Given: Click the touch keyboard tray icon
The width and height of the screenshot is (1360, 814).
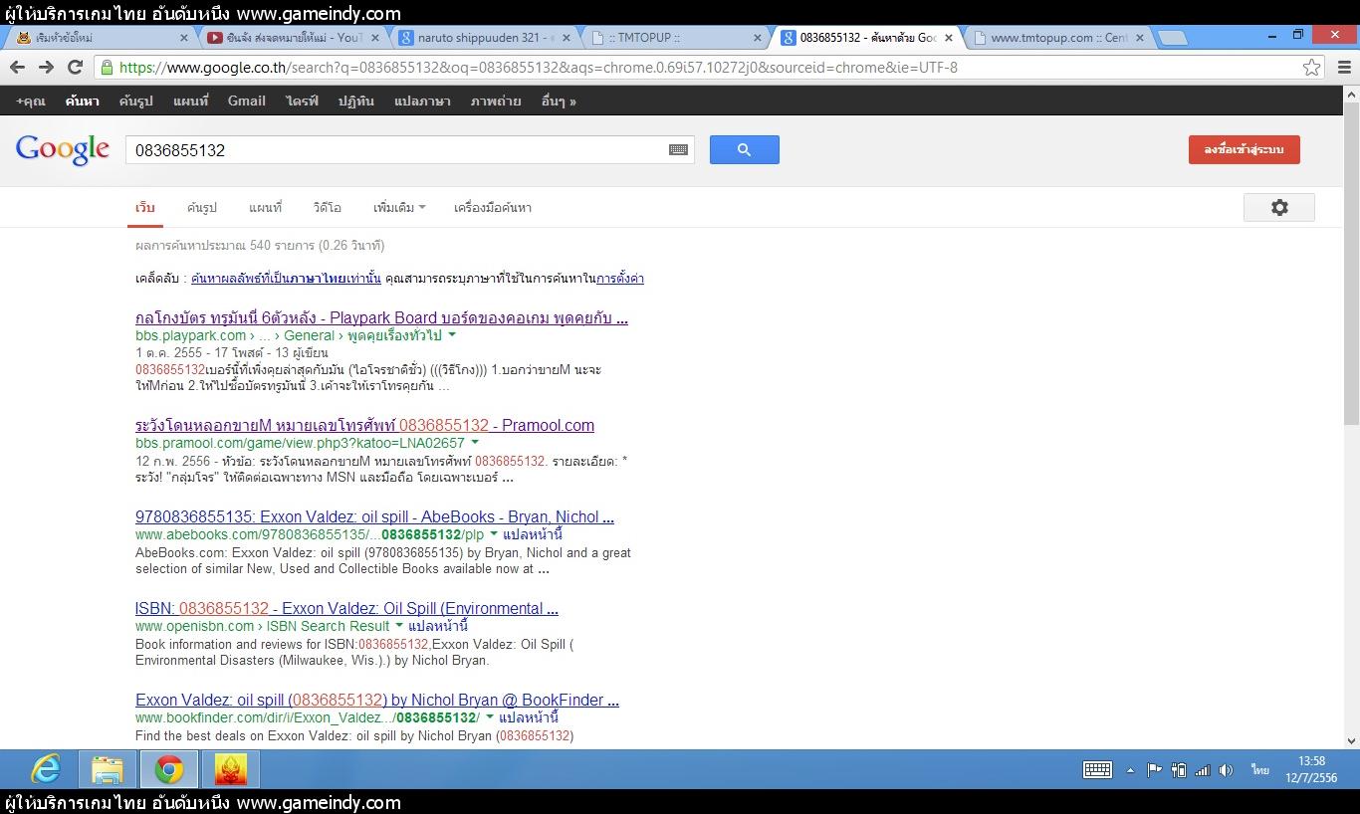Looking at the screenshot, I should pos(1097,769).
